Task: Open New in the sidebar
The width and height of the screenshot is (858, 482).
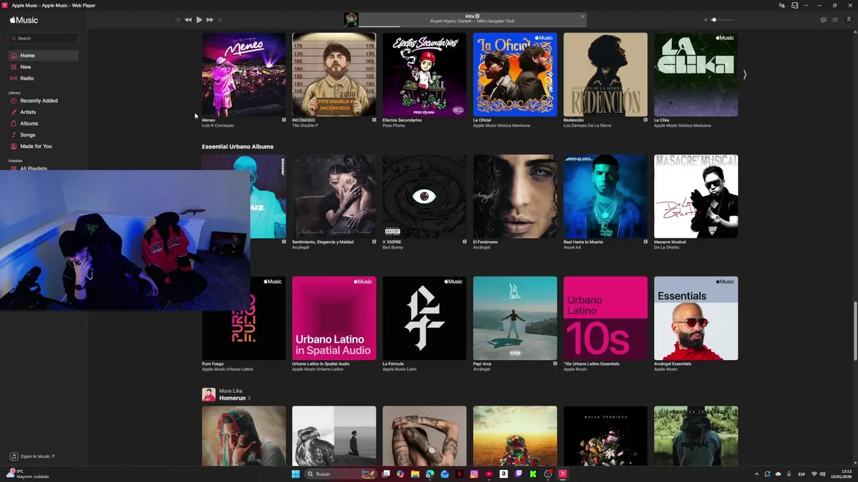Action: (x=44, y=67)
